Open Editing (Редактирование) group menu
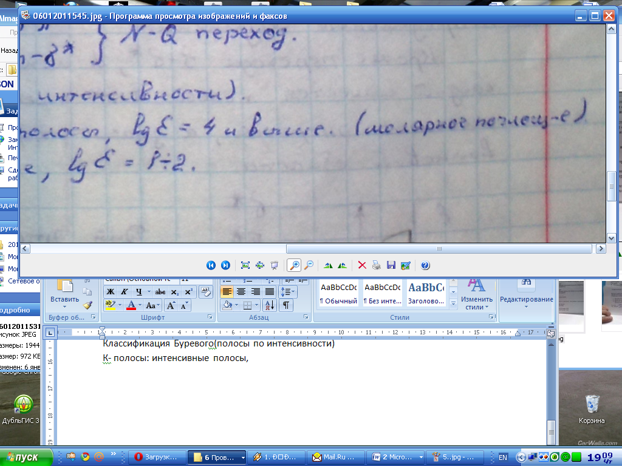The width and height of the screenshot is (622, 466). [526, 295]
